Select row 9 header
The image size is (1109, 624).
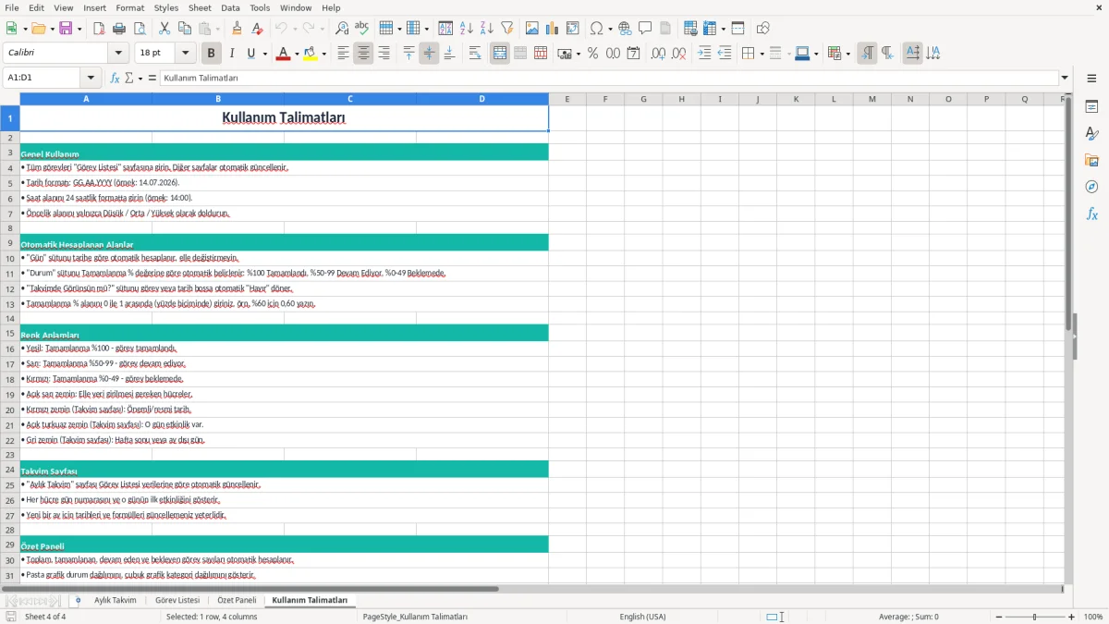click(x=10, y=243)
